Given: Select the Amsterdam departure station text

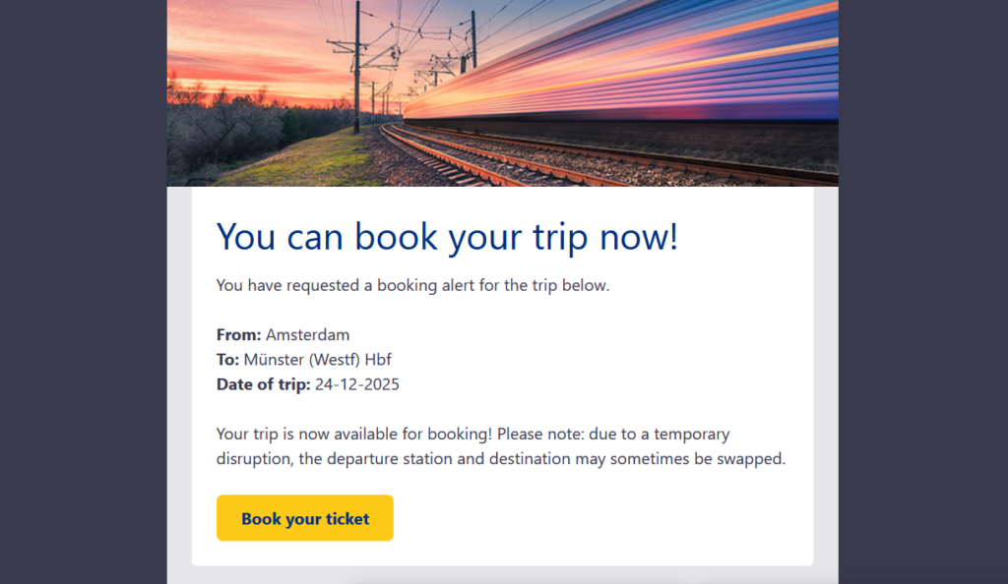Looking at the screenshot, I should (307, 335).
